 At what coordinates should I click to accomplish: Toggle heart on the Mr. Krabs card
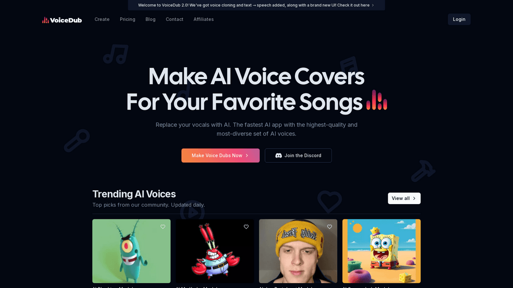coord(246,227)
